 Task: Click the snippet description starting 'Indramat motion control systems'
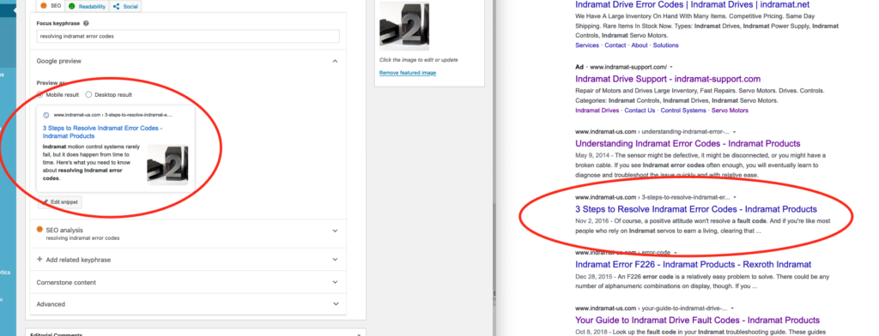(x=91, y=162)
